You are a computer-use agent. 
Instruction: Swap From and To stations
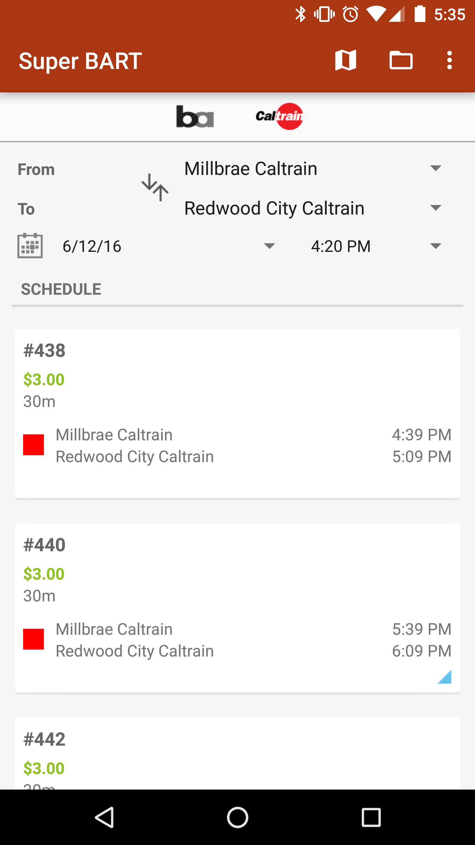coord(155,187)
